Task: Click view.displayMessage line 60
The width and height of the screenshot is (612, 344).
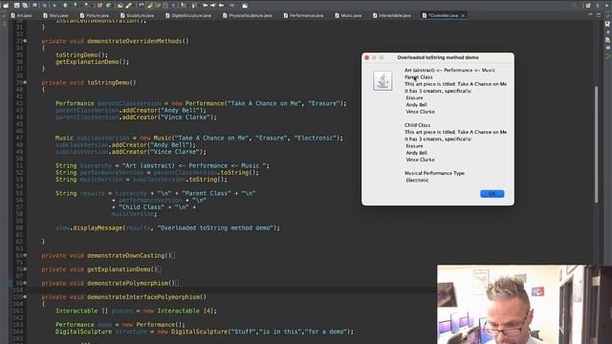Action: (167, 227)
